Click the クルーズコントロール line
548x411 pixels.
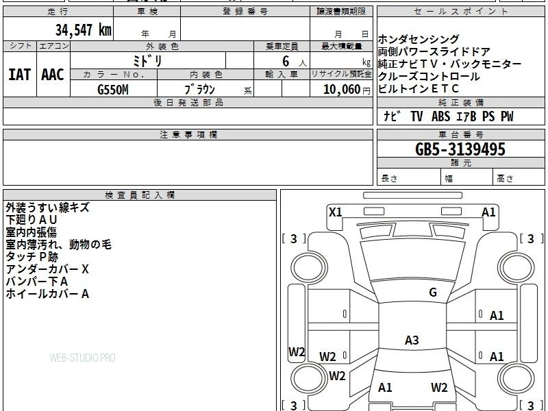(x=429, y=76)
